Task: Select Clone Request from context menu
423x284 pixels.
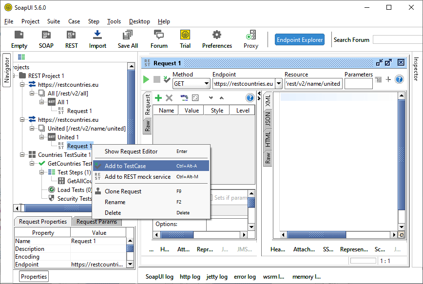Action: coord(151,191)
